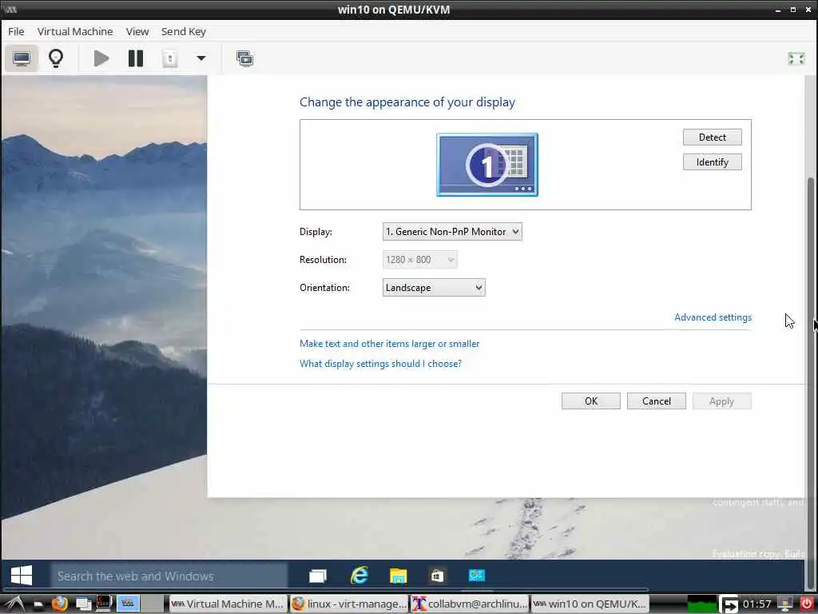818x614 pixels.
Task: Open the Resolution 1280 × 800 dropdown
Action: point(419,260)
